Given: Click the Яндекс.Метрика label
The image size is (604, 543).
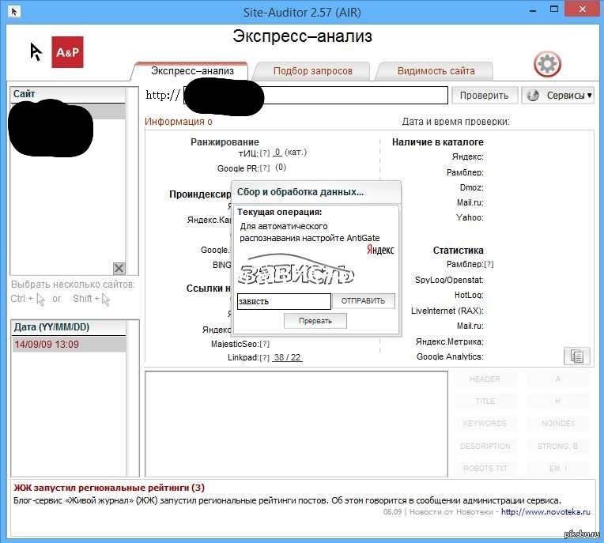Looking at the screenshot, I should click(x=450, y=341).
